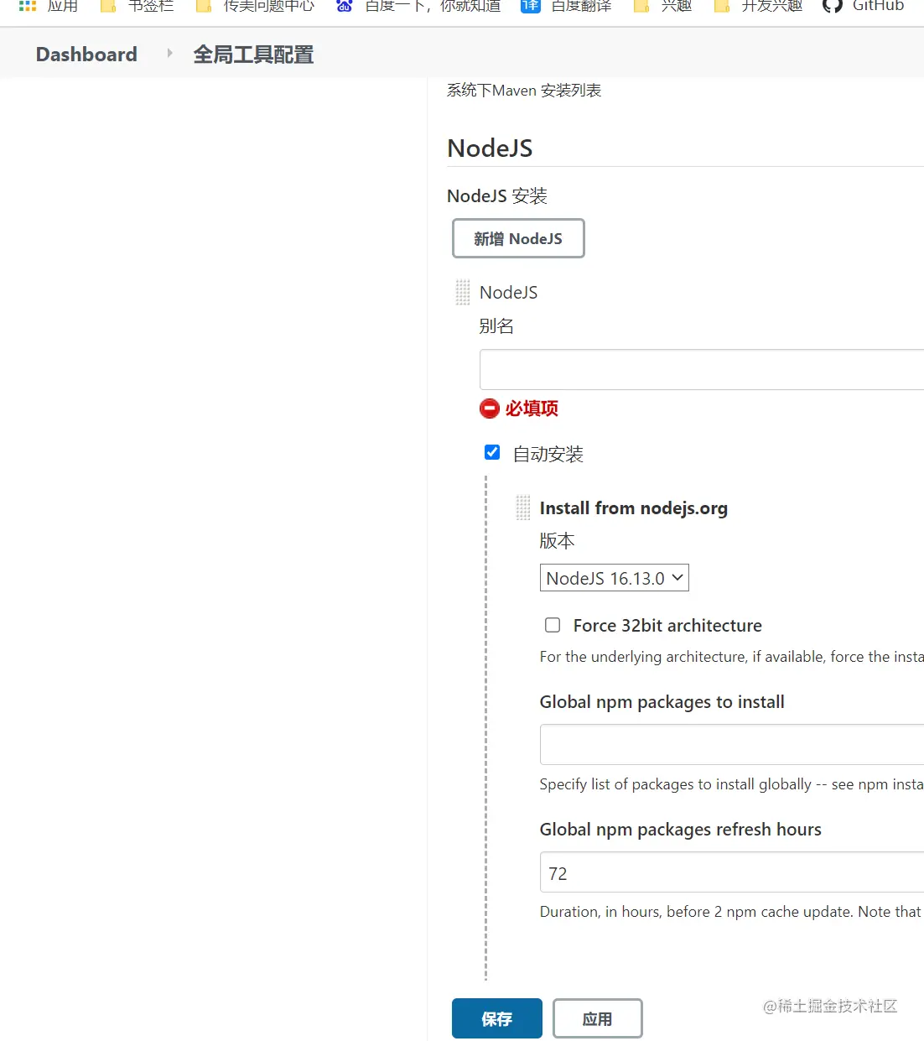The image size is (924, 1041).
Task: Open the 传美问题中心 bookmark folder
Action: click(255, 6)
